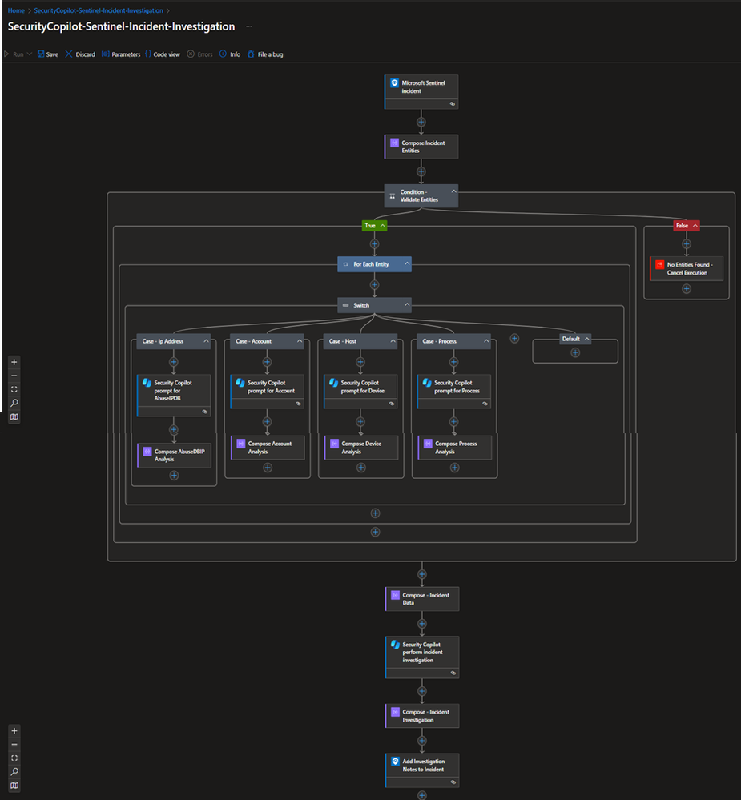Screen dimensions: 741x800
Task: Add a step below Compose Process Analysis
Action: [x=455, y=468]
